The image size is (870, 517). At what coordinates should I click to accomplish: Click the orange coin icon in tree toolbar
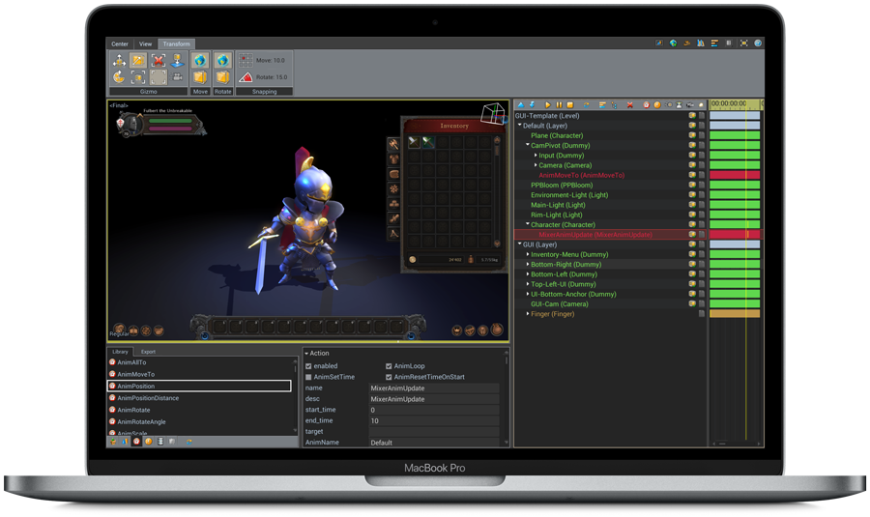[657, 104]
